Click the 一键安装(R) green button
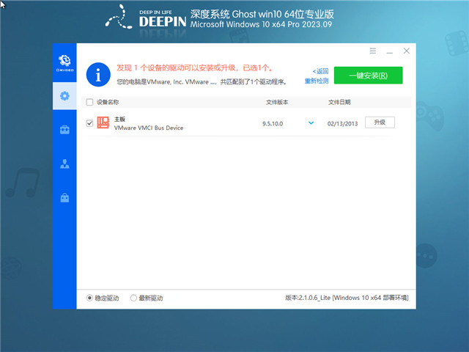Screen dimensions: 469x352 368,75
